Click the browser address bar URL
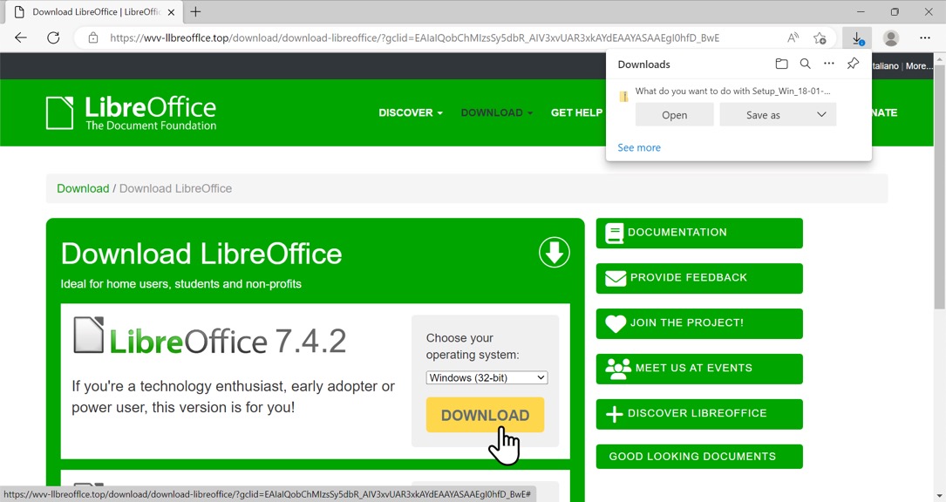Image resolution: width=946 pixels, height=502 pixels. click(414, 38)
